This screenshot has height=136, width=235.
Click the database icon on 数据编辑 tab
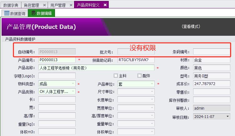pyautogui.click(x=33, y=13)
